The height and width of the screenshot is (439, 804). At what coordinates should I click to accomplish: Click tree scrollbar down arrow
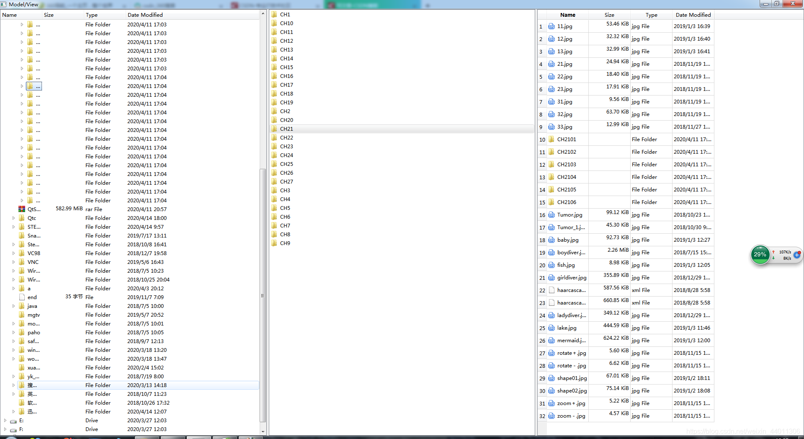[263, 431]
